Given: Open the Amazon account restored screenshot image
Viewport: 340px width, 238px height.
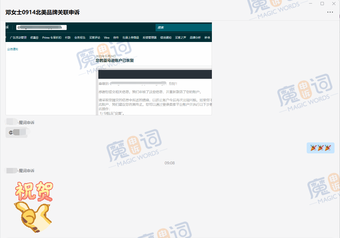Looking at the screenshot, I should tap(109, 68).
